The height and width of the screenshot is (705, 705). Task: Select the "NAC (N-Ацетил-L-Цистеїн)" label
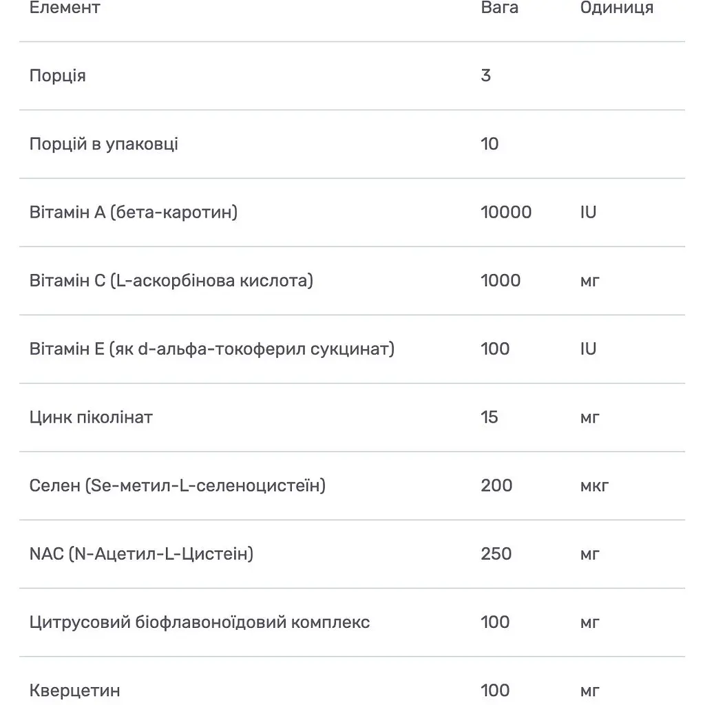141,554
